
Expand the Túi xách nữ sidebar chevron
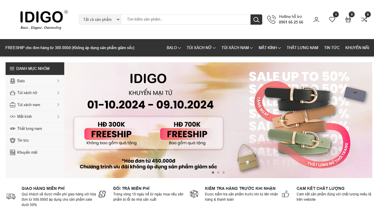point(58,93)
